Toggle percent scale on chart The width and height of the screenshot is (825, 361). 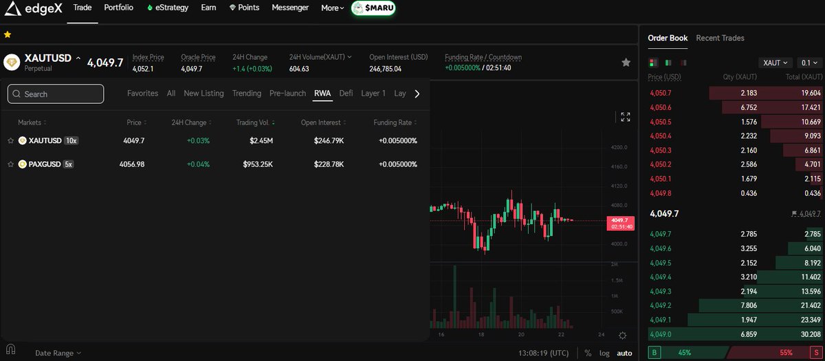click(x=588, y=353)
